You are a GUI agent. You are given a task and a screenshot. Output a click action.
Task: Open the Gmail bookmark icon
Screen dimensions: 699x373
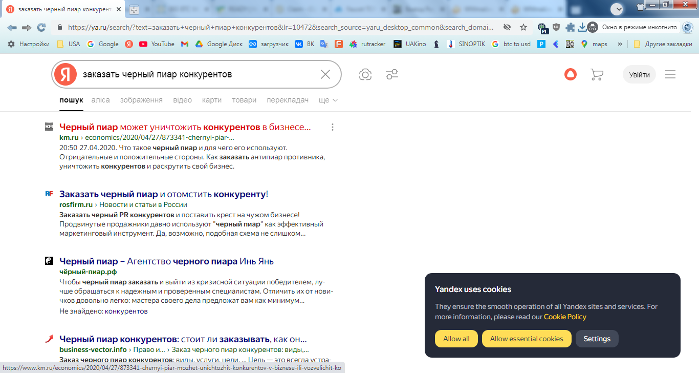point(185,44)
